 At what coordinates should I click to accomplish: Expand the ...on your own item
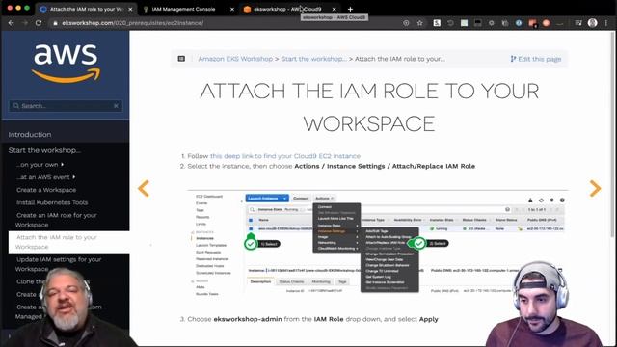[40, 165]
